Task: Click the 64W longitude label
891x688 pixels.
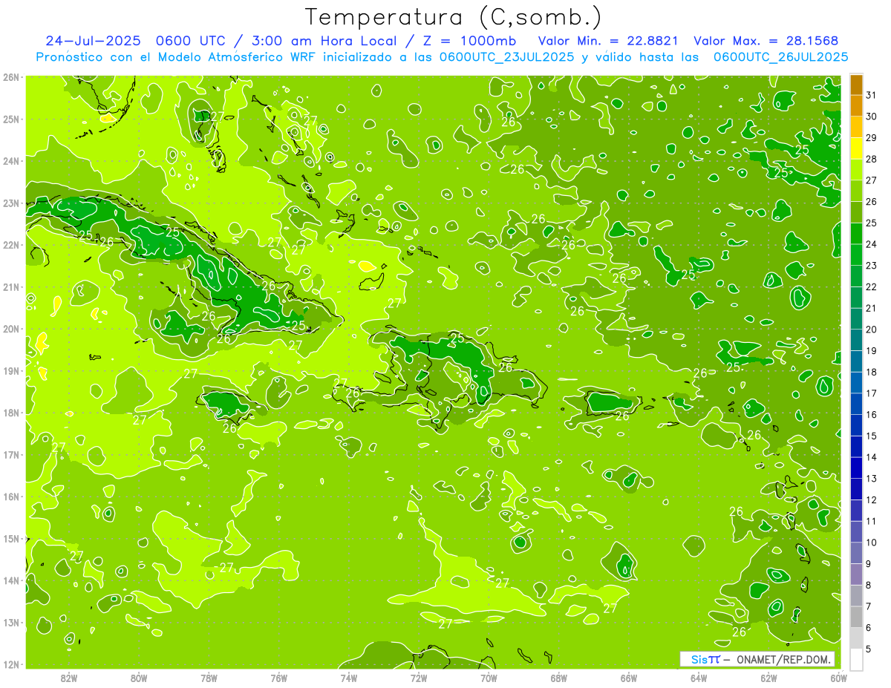Action: click(x=699, y=678)
